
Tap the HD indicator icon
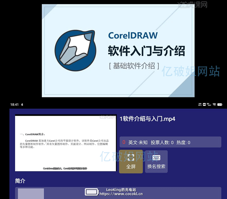pyautogui.click(x=204, y=104)
